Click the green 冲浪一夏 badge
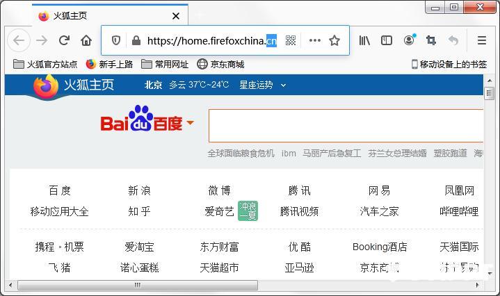The image size is (500, 296). [248, 211]
